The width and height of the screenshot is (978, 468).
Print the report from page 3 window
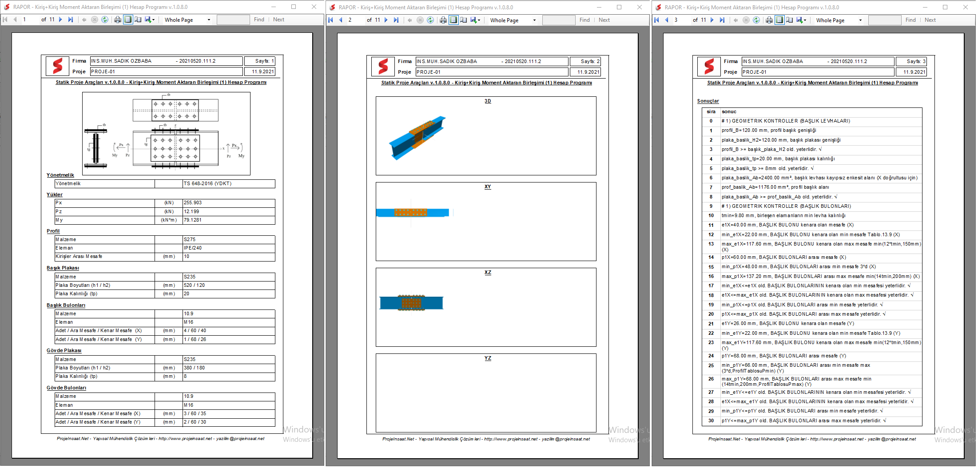click(769, 20)
